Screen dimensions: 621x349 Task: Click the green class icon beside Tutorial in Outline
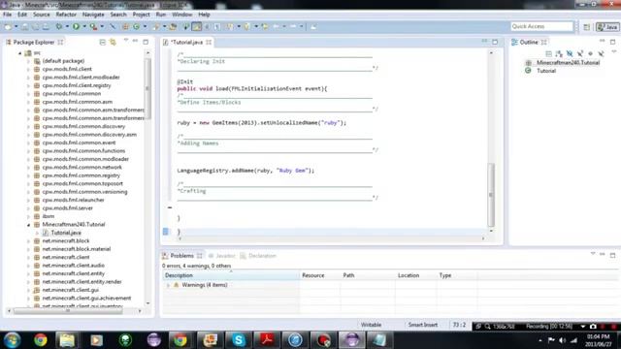528,71
